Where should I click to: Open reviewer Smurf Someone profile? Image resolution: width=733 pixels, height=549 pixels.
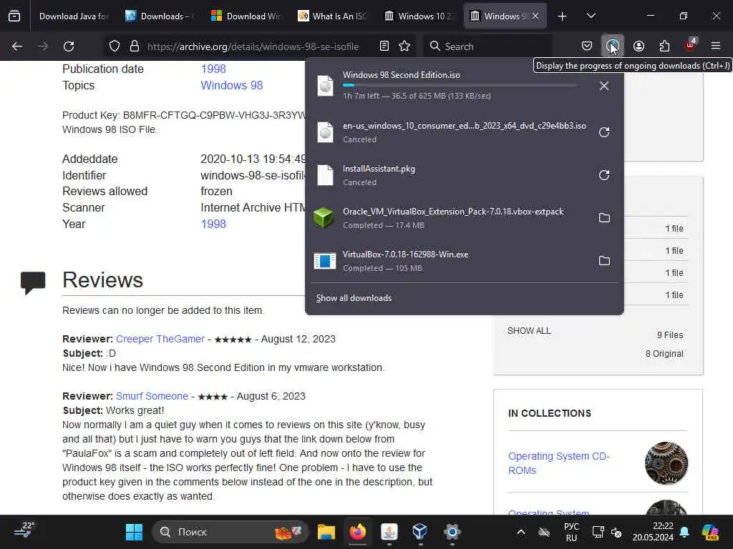pyautogui.click(x=152, y=396)
